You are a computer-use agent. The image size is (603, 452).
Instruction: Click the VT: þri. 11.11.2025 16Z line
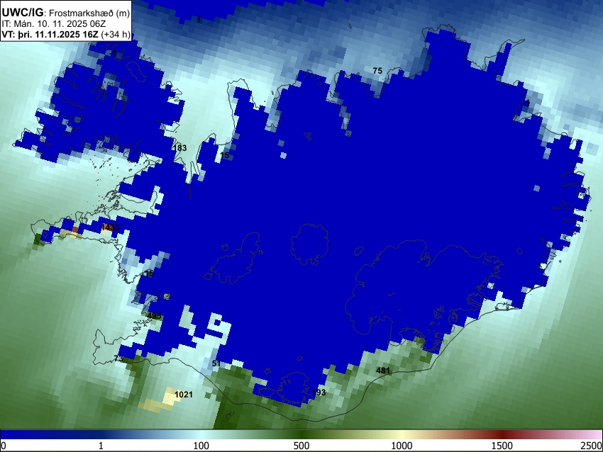66,34
